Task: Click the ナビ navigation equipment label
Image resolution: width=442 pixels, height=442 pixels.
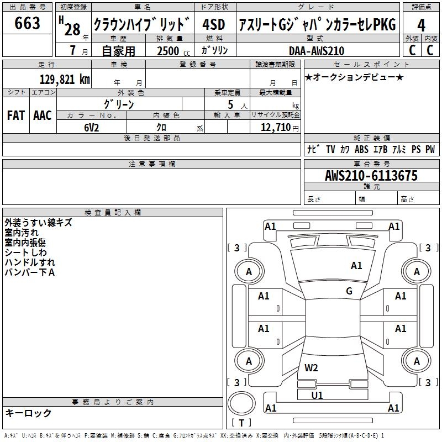Action: click(x=313, y=149)
